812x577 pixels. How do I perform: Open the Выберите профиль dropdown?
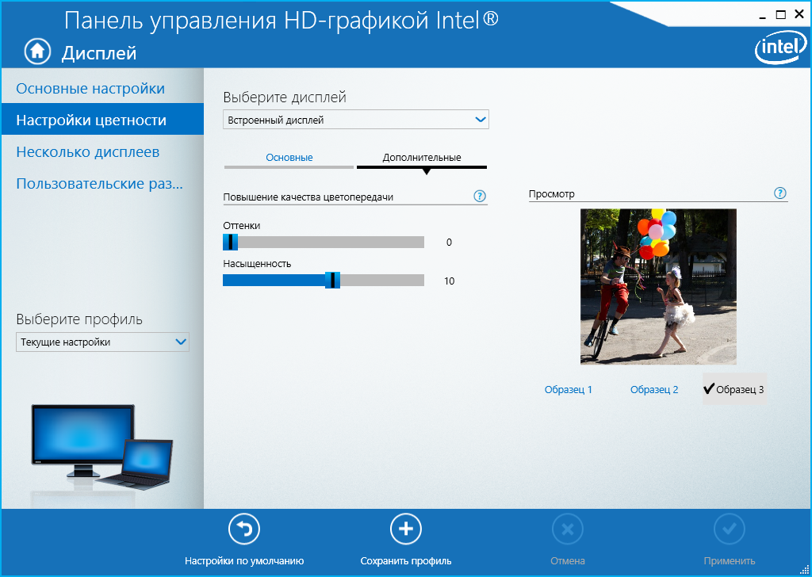(x=102, y=342)
